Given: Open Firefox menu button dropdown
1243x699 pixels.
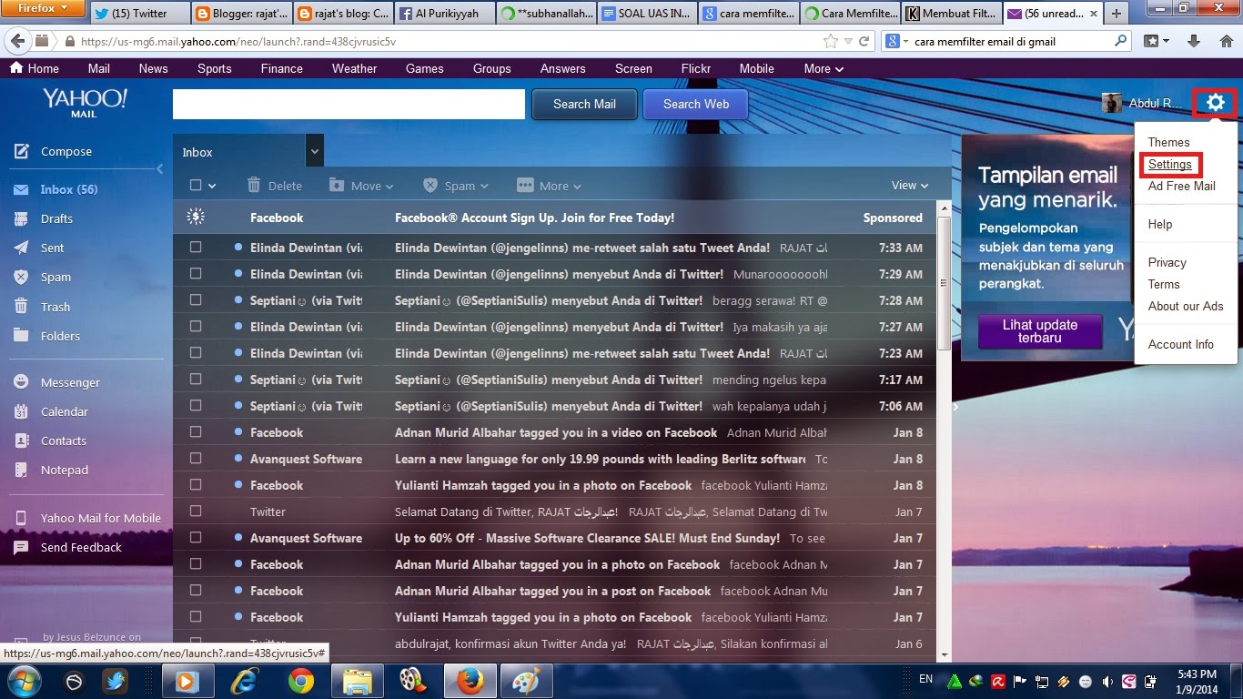Looking at the screenshot, I should pyautogui.click(x=43, y=9).
